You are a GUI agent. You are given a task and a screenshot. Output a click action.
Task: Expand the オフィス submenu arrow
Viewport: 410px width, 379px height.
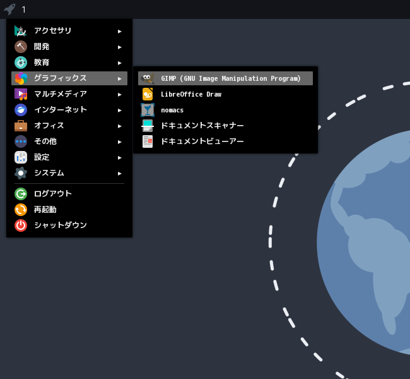point(119,126)
